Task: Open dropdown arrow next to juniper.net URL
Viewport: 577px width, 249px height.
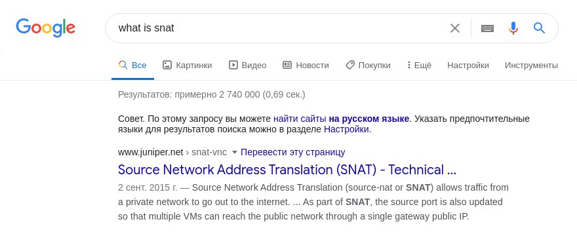Action: (235, 152)
